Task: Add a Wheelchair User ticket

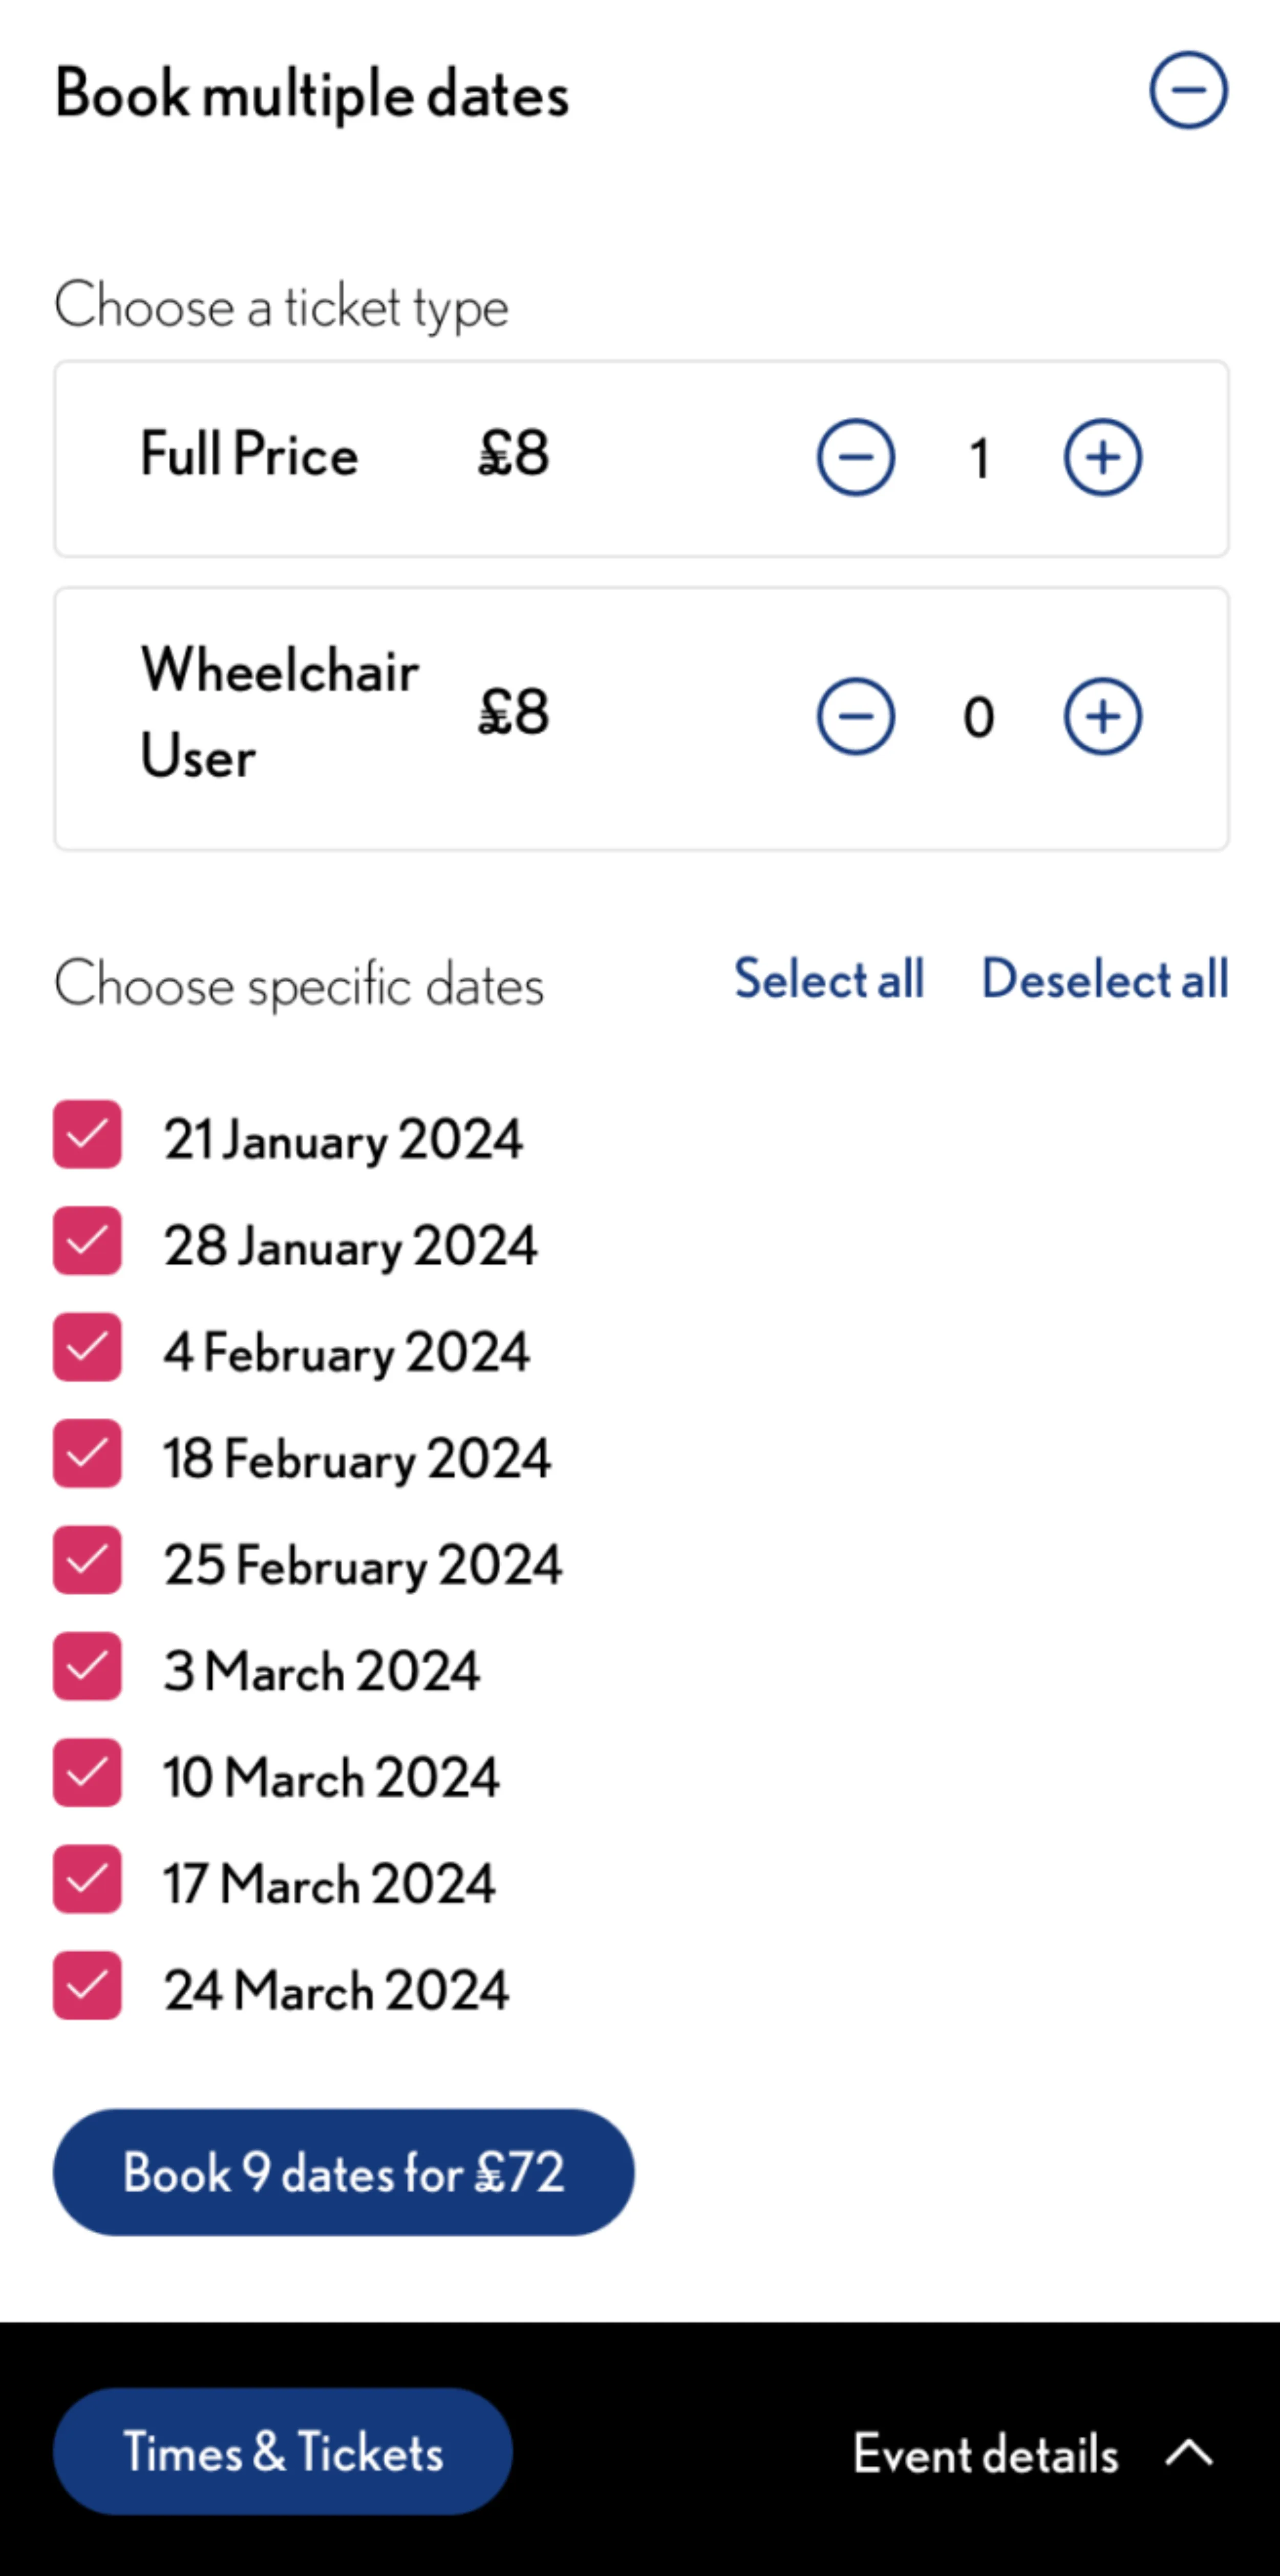Action: tap(1102, 716)
